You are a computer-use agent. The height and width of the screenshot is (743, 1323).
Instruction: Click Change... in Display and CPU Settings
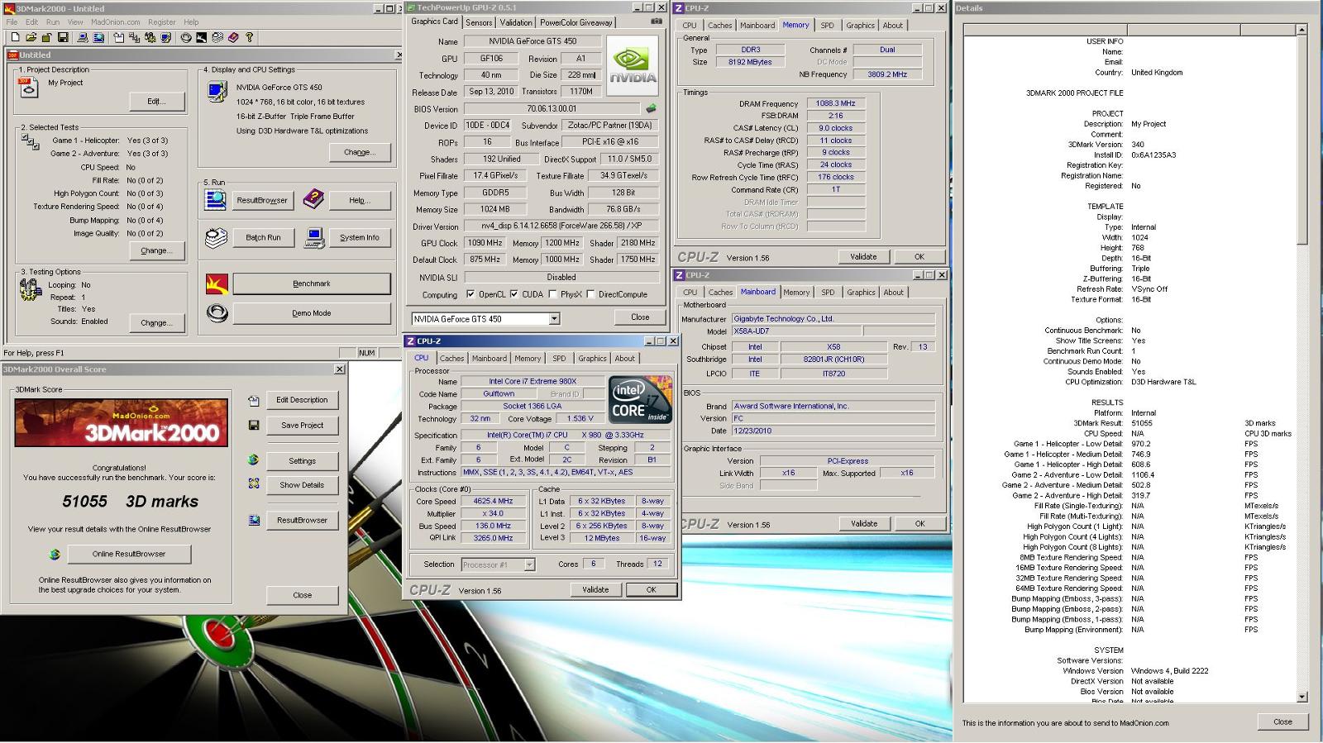359,152
